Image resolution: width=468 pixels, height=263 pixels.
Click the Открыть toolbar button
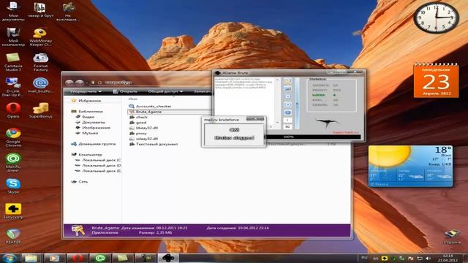tap(125, 91)
